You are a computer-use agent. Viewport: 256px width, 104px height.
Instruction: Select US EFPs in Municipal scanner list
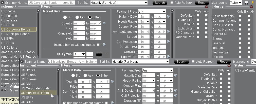[x=27, y=97]
